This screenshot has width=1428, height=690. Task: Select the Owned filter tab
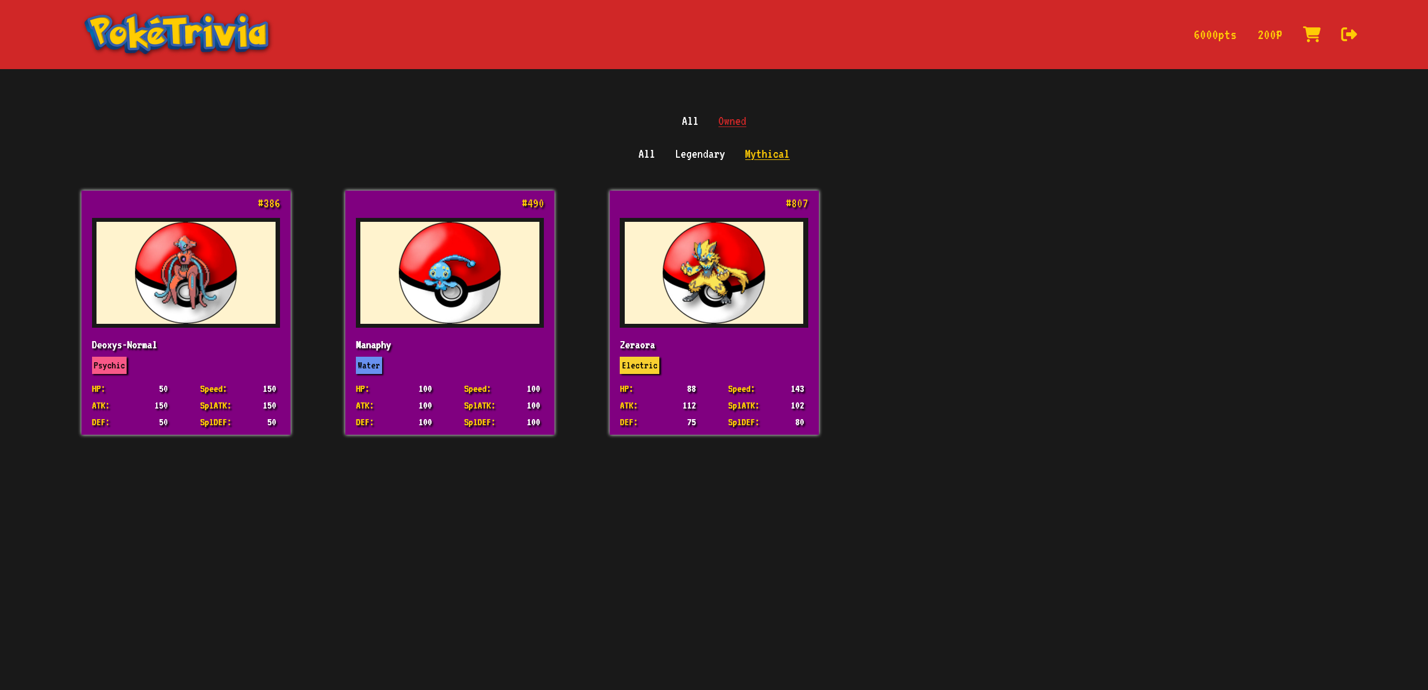732,121
